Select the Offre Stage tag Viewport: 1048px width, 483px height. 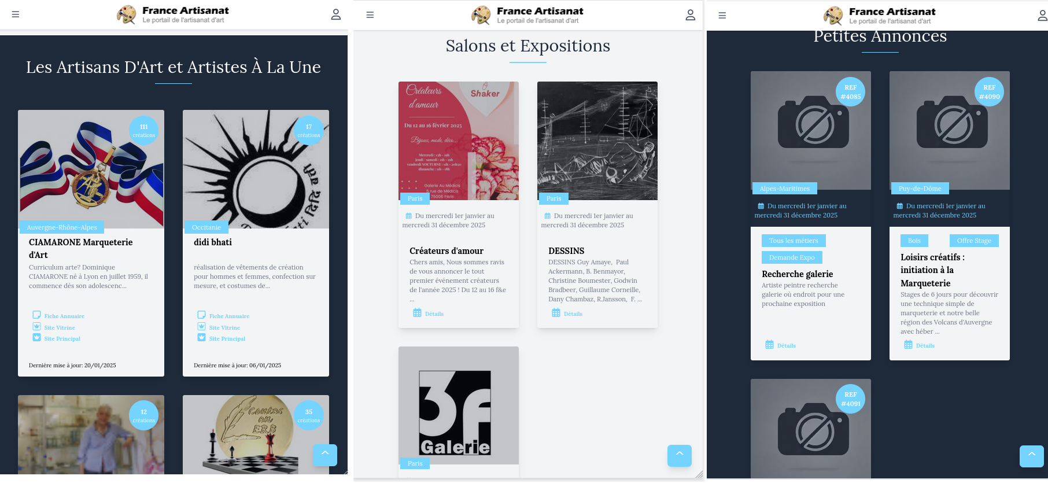pos(974,241)
